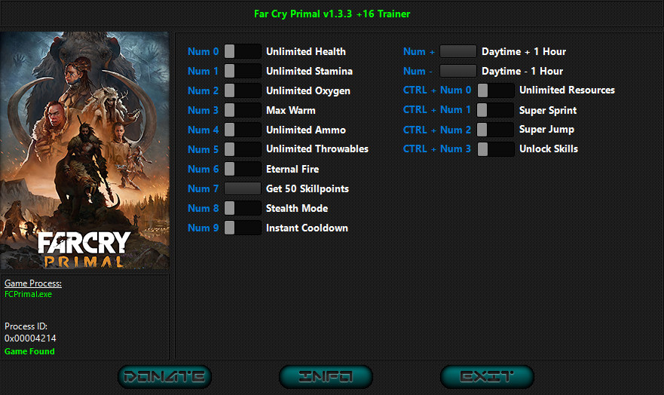Click the Far Cry Primal cover art

(x=84, y=150)
